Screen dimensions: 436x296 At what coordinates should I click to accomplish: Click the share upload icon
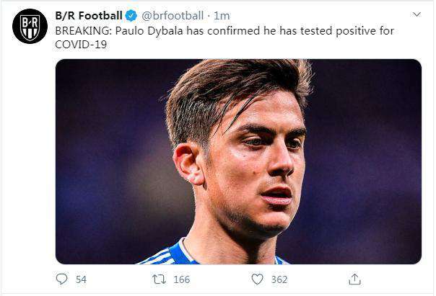[354, 279]
